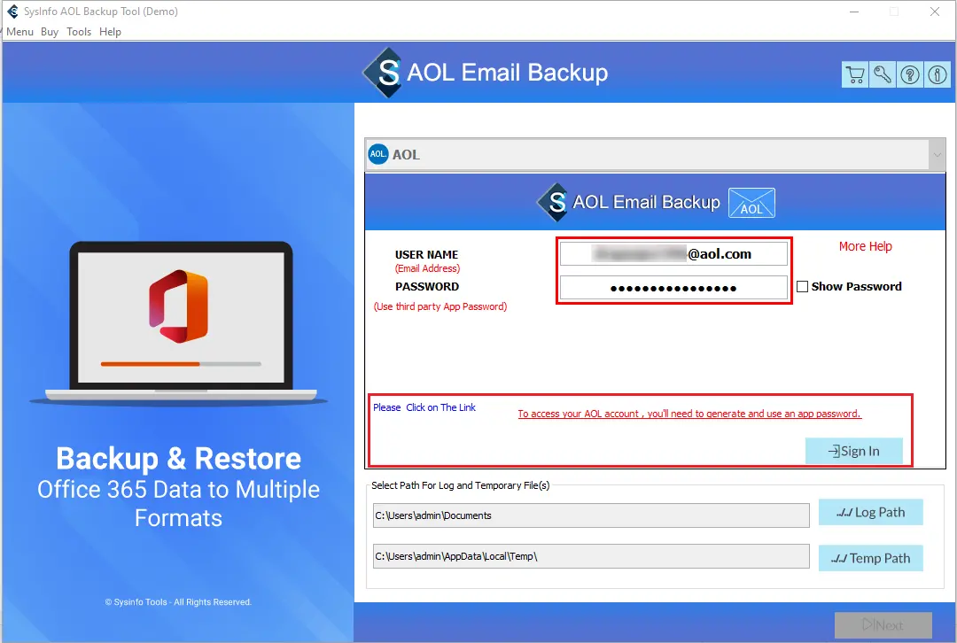This screenshot has width=957, height=643.
Task: Click the Log Path button
Action: [x=870, y=513]
